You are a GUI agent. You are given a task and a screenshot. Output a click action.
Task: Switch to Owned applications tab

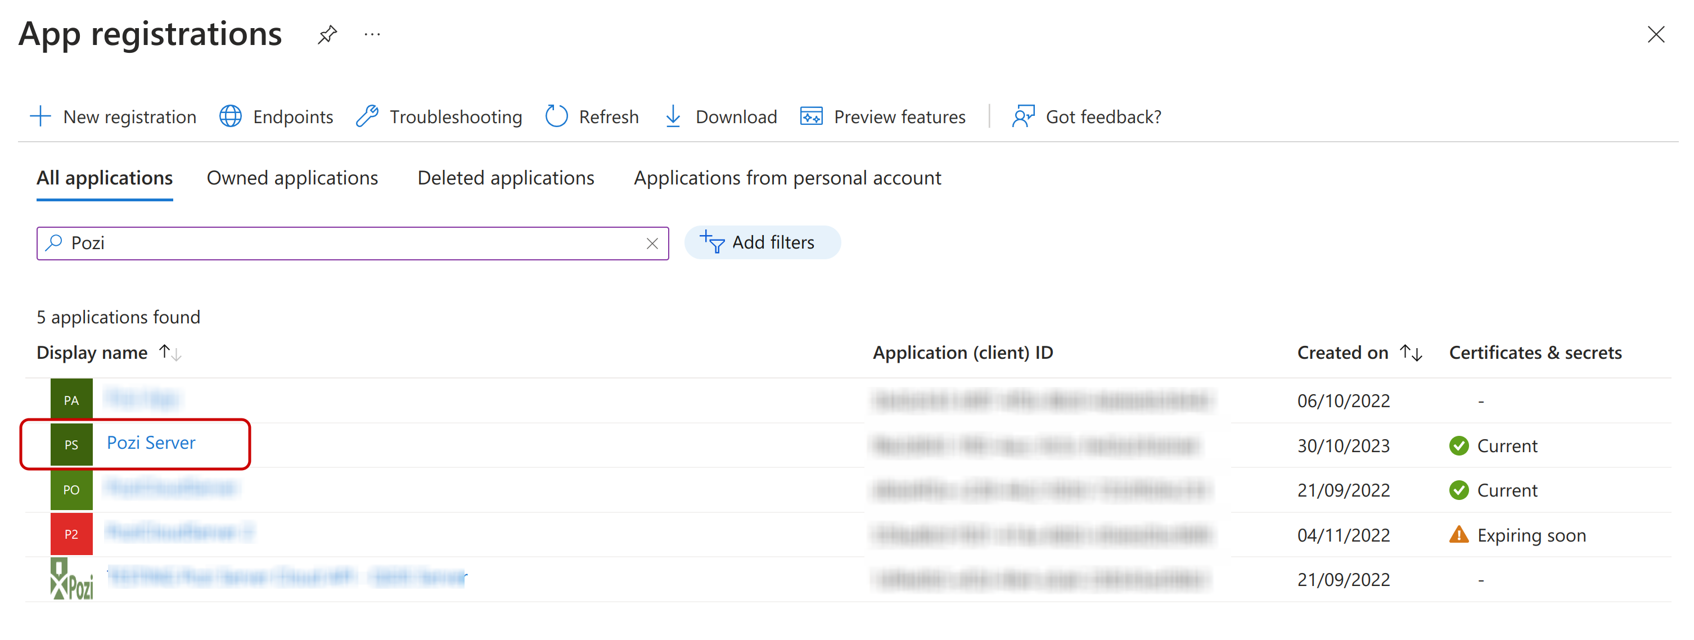[x=292, y=178]
